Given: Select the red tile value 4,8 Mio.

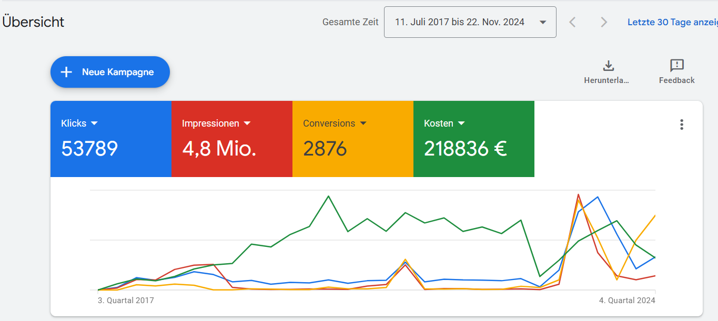Looking at the screenshot, I should tap(219, 149).
